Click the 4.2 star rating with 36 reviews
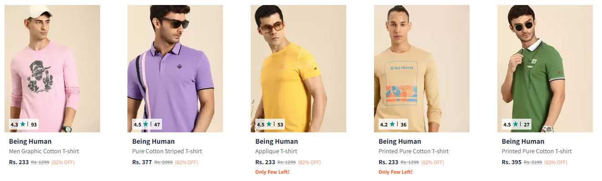Viewport: 602px width, 181px height. (x=394, y=124)
